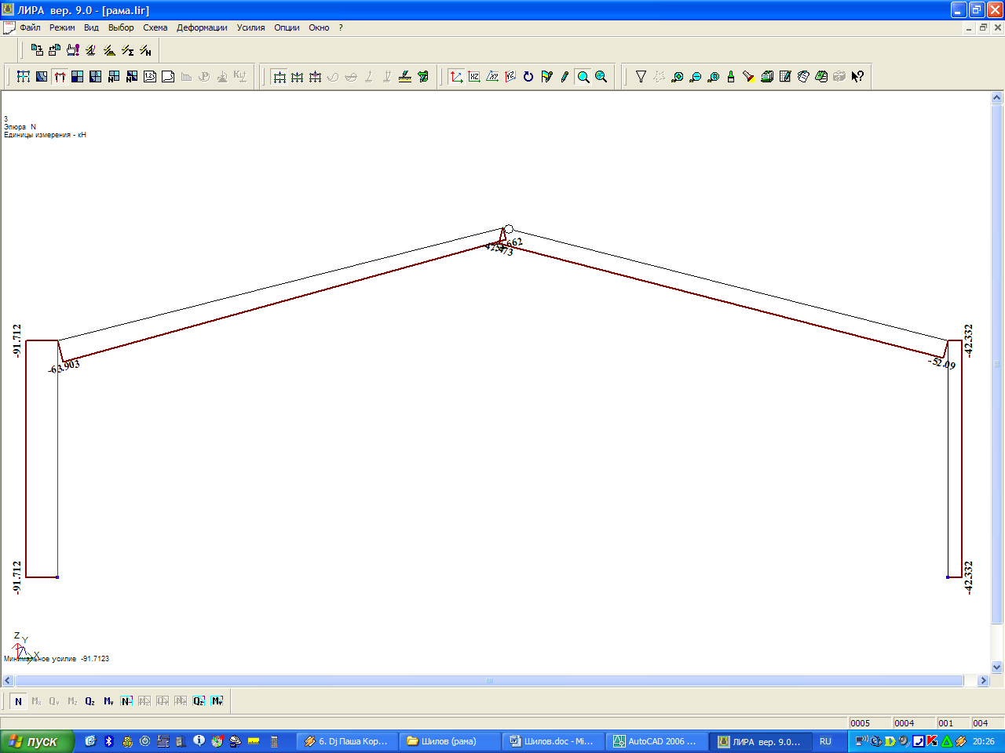Image resolution: width=1005 pixels, height=753 pixels.
Task: Toggle the N axial force diagram button
Action: [18, 701]
